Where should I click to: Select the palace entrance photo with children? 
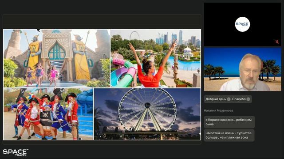(x=57, y=58)
